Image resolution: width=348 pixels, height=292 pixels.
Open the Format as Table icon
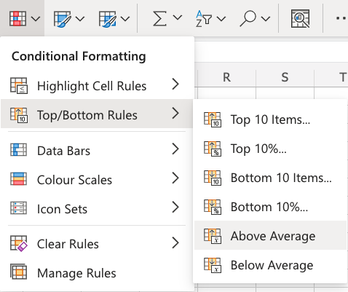click(x=62, y=18)
